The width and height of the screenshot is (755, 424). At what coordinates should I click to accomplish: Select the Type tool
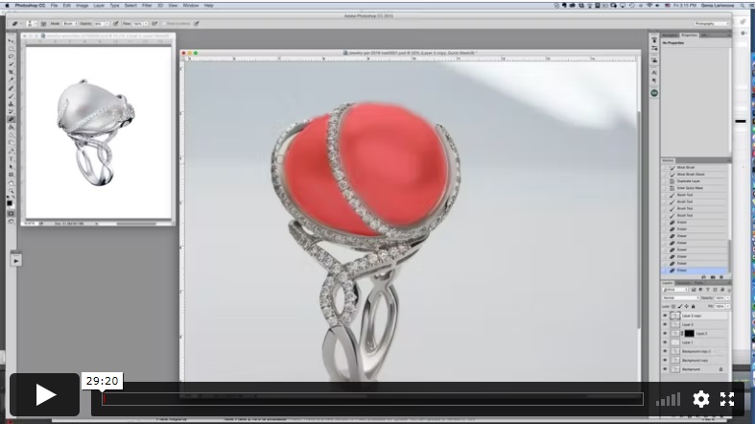click(12, 159)
